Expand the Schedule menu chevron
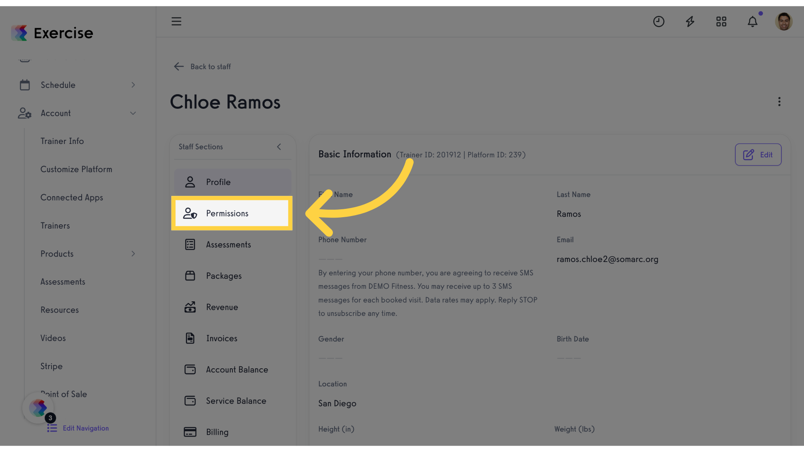804x452 pixels. (133, 85)
